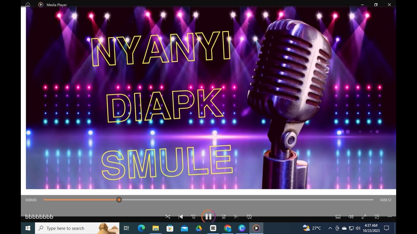Open Canva from the taskbar
This screenshot has width=417, height=234.
(242, 228)
